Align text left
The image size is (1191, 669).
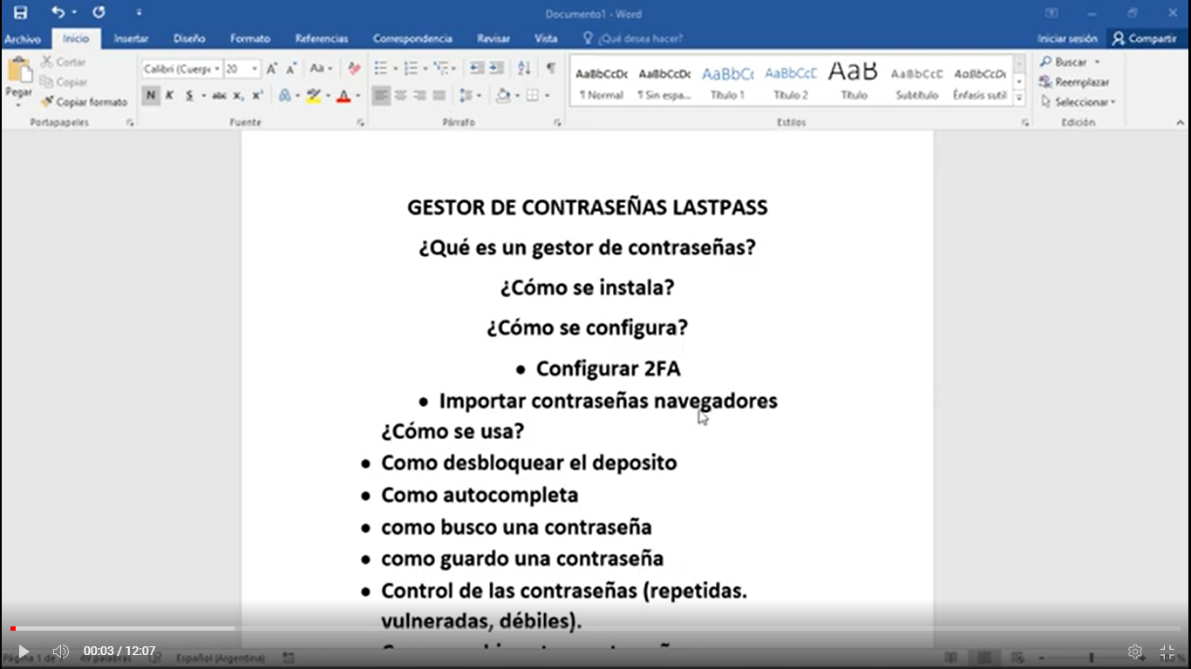coord(381,96)
